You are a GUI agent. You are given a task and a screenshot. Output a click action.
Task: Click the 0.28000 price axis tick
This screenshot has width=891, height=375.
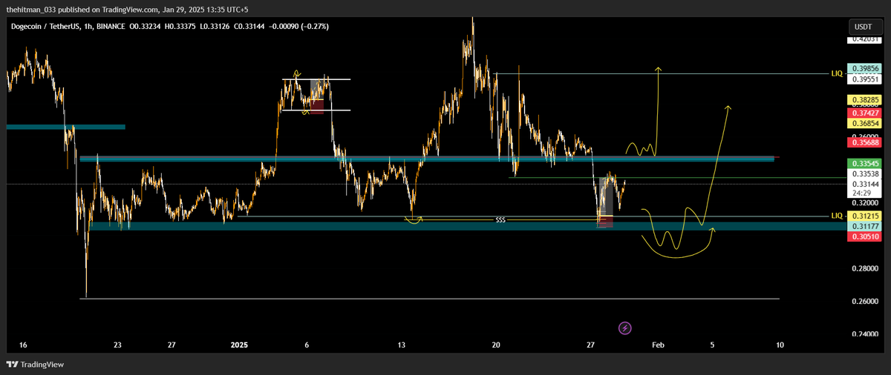[864, 268]
